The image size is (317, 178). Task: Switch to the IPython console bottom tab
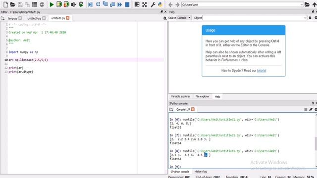pos(180,172)
